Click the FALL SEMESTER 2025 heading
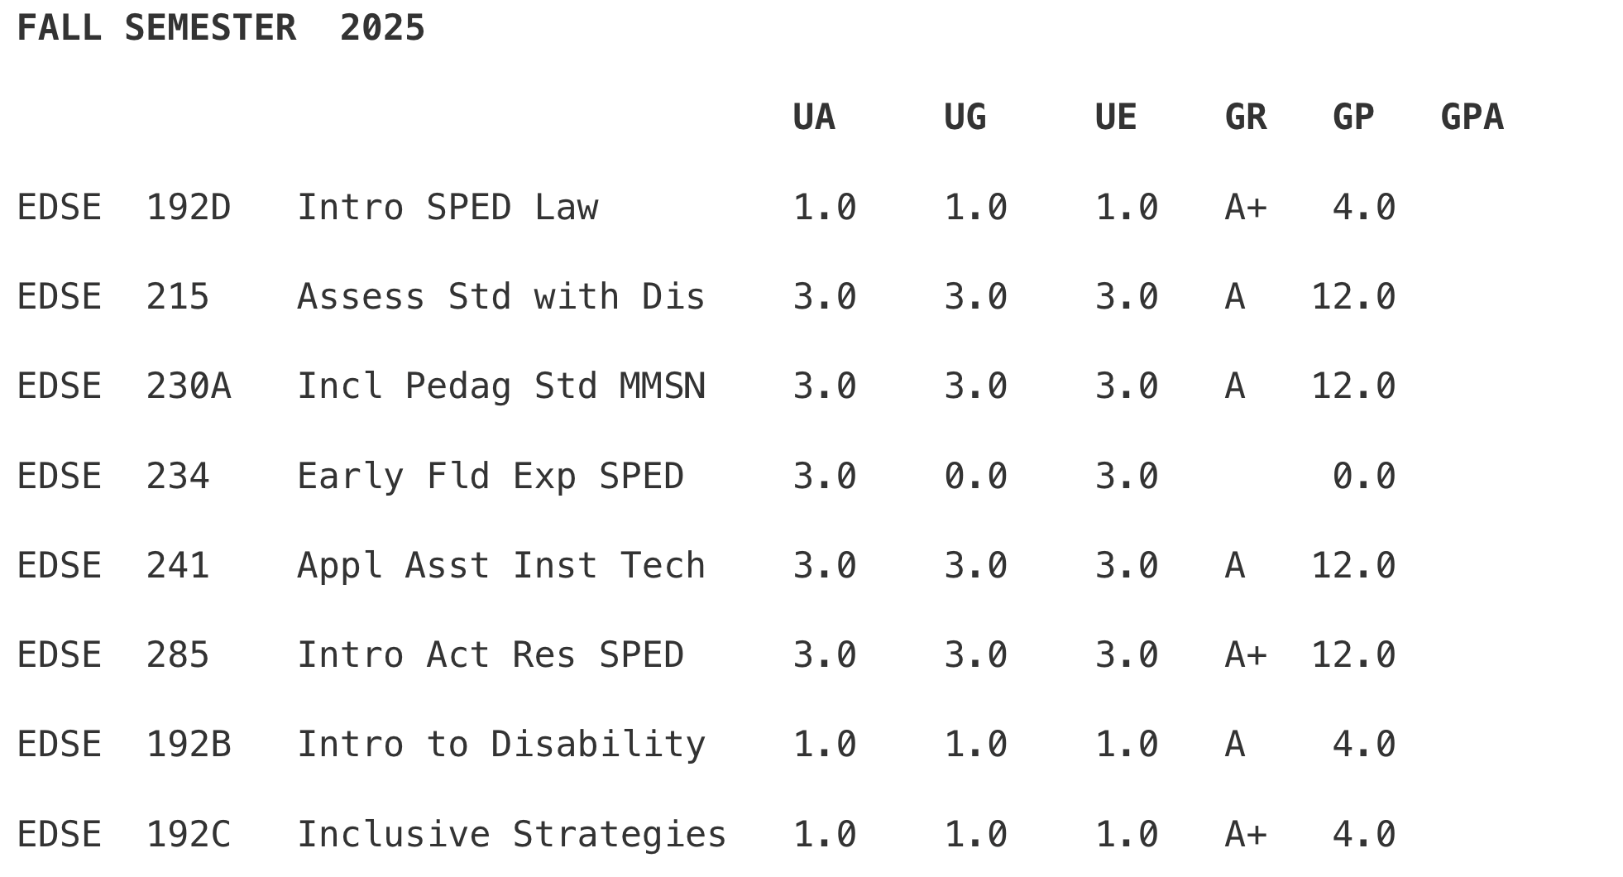The width and height of the screenshot is (1623, 877). tap(221, 28)
